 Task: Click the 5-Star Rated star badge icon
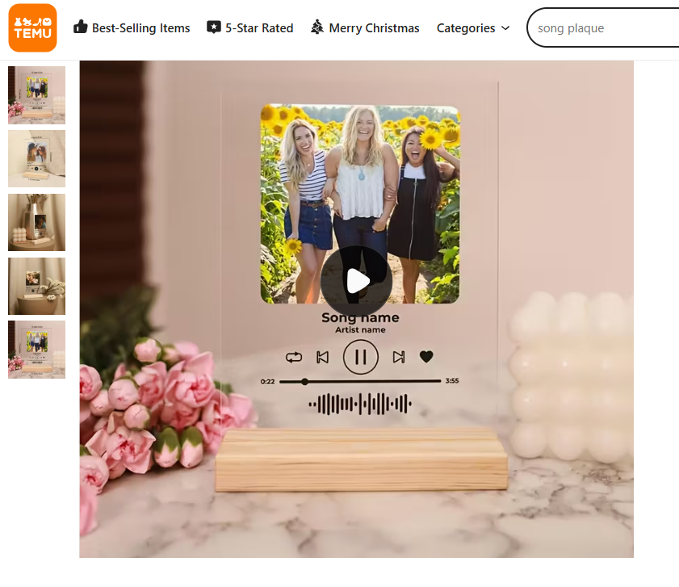(213, 27)
